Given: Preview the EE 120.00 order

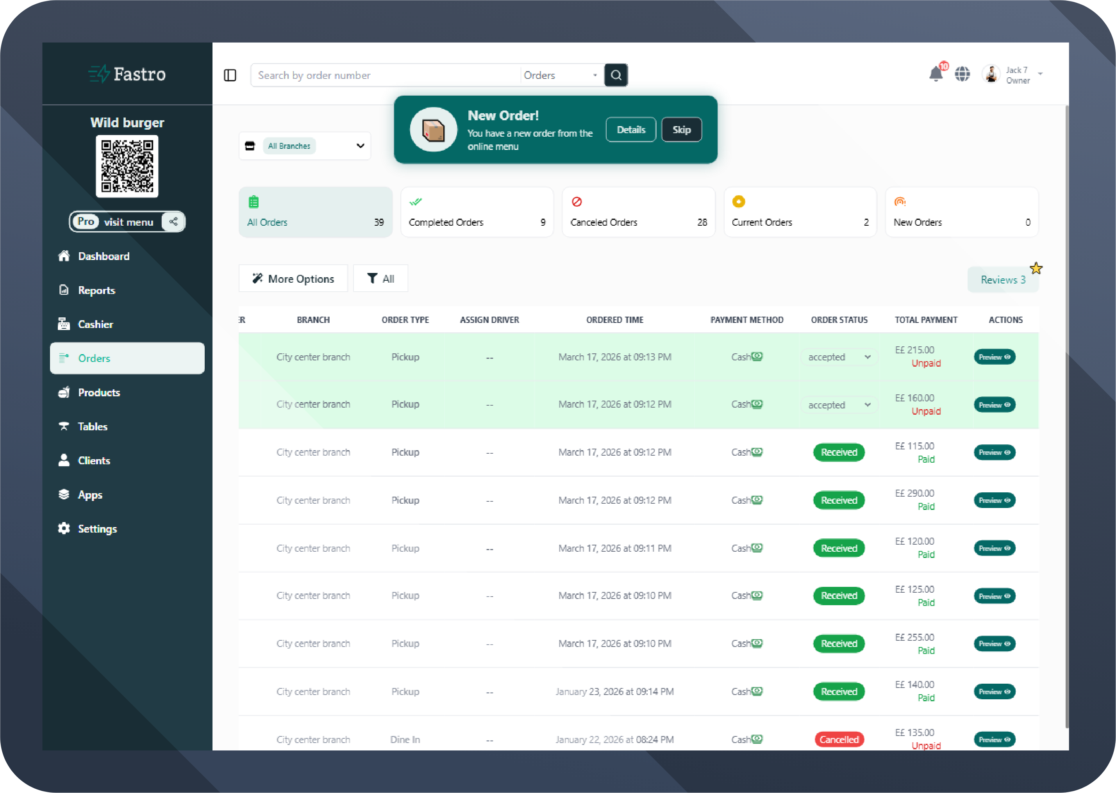Looking at the screenshot, I should pyautogui.click(x=995, y=548).
